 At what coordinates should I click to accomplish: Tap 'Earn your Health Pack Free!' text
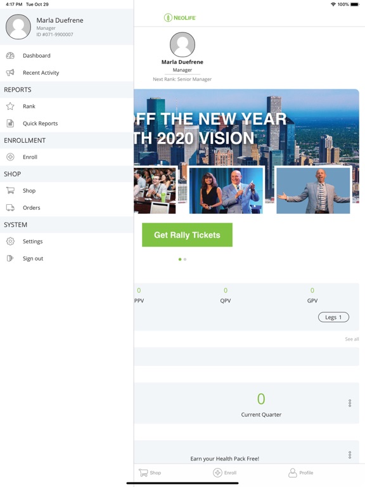click(x=225, y=458)
